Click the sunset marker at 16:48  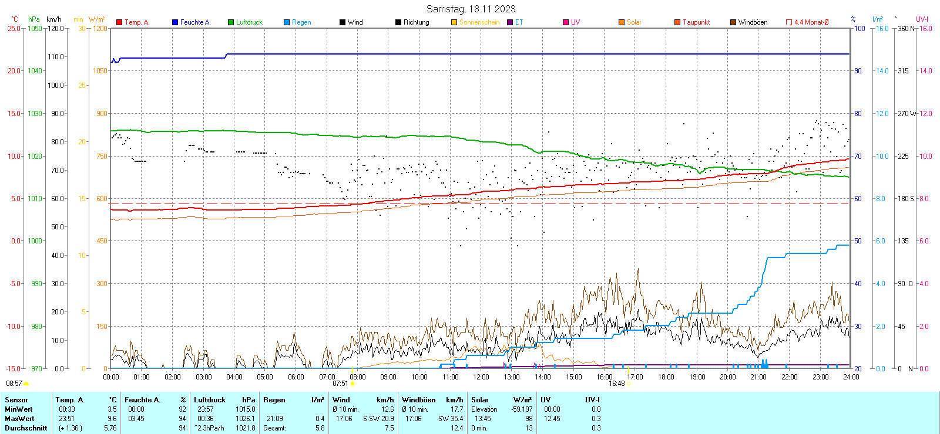pyautogui.click(x=629, y=384)
